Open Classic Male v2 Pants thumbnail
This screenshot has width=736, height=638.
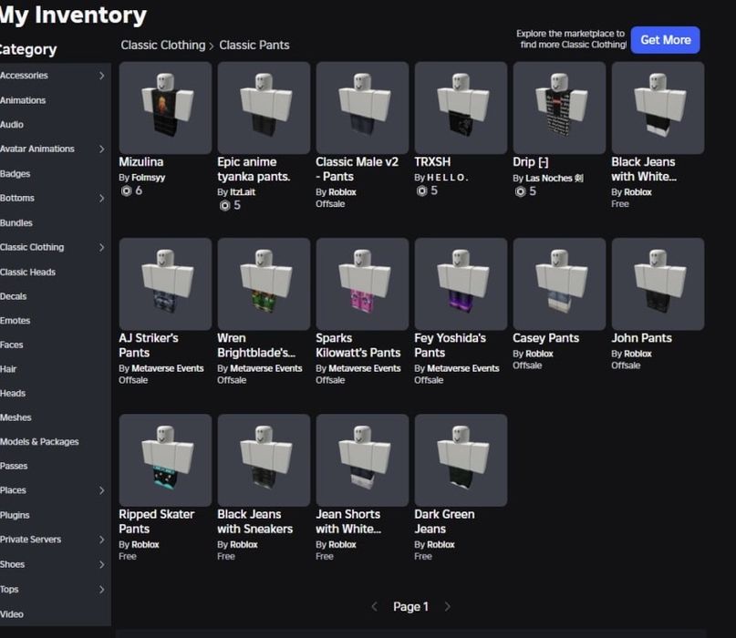click(362, 108)
